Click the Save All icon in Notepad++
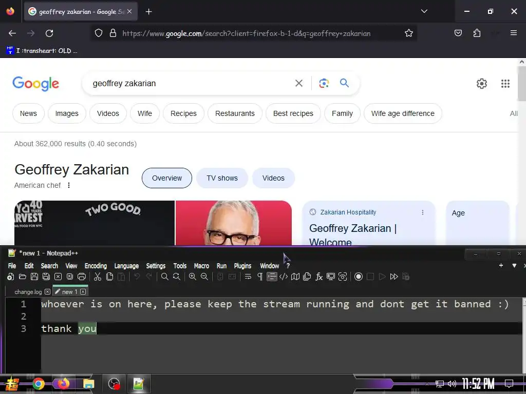This screenshot has width=526, height=394. (x=46, y=277)
